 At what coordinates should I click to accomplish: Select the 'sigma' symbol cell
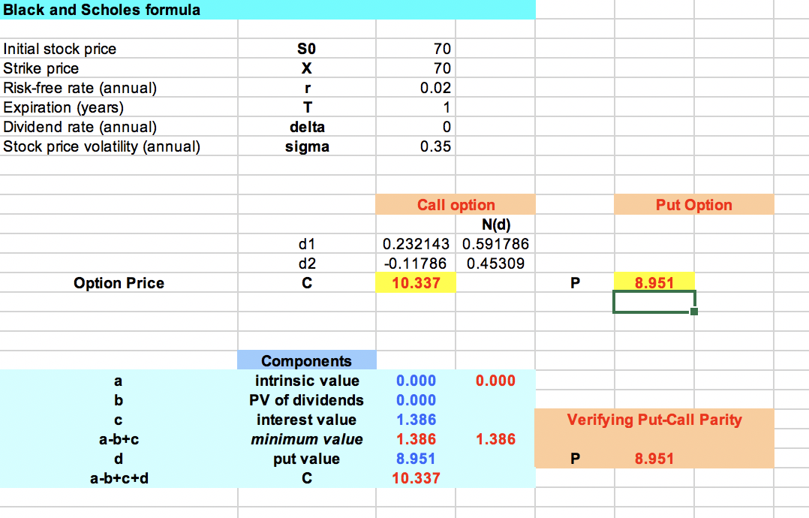tap(307, 147)
